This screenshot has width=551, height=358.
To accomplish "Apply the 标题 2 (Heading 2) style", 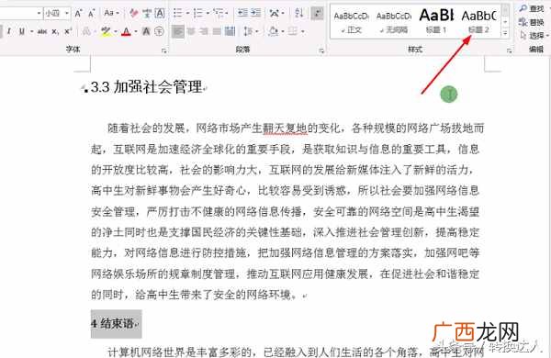I will (478, 22).
